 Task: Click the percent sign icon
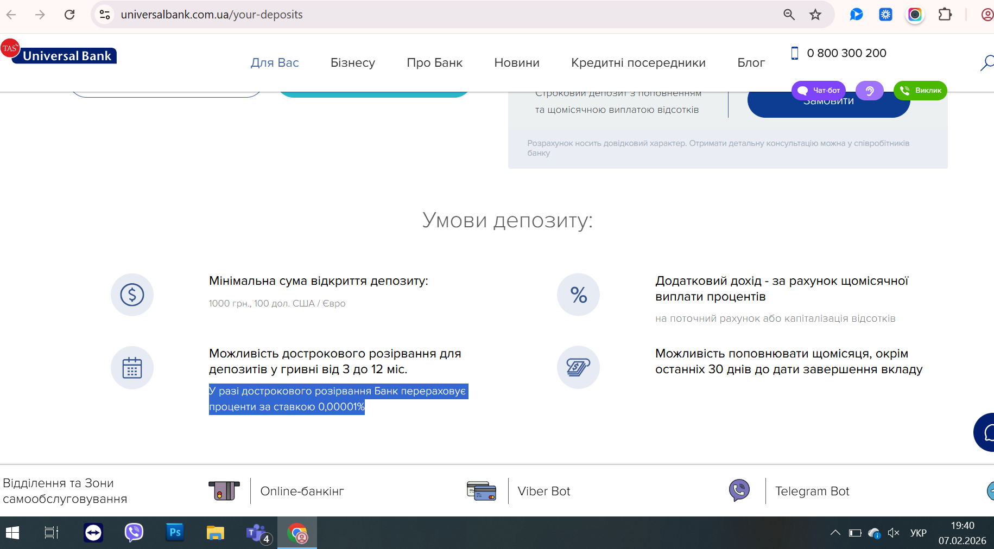click(x=578, y=295)
